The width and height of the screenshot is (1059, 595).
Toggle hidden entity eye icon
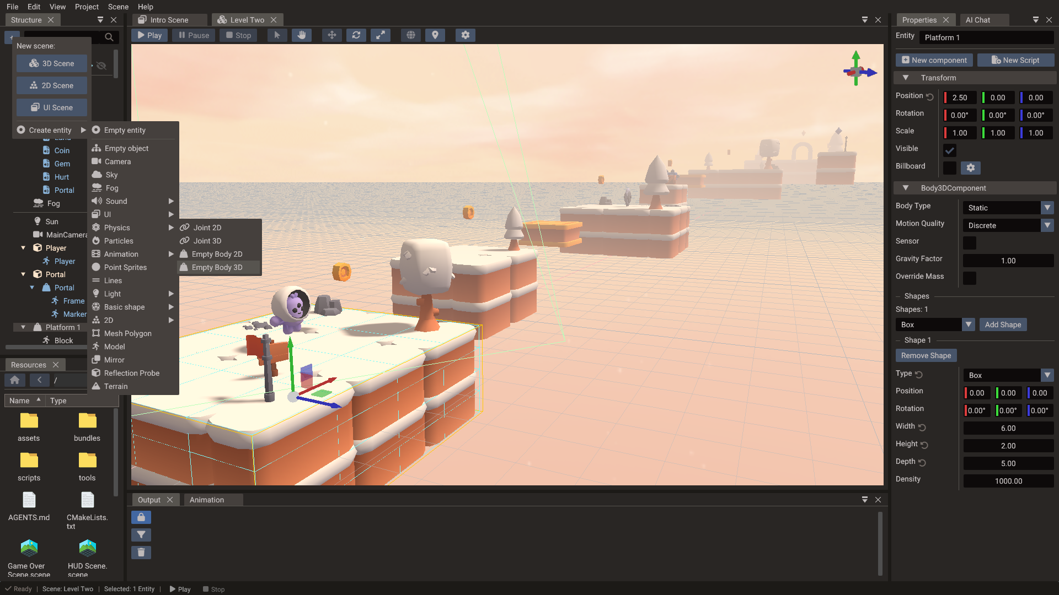pos(101,66)
